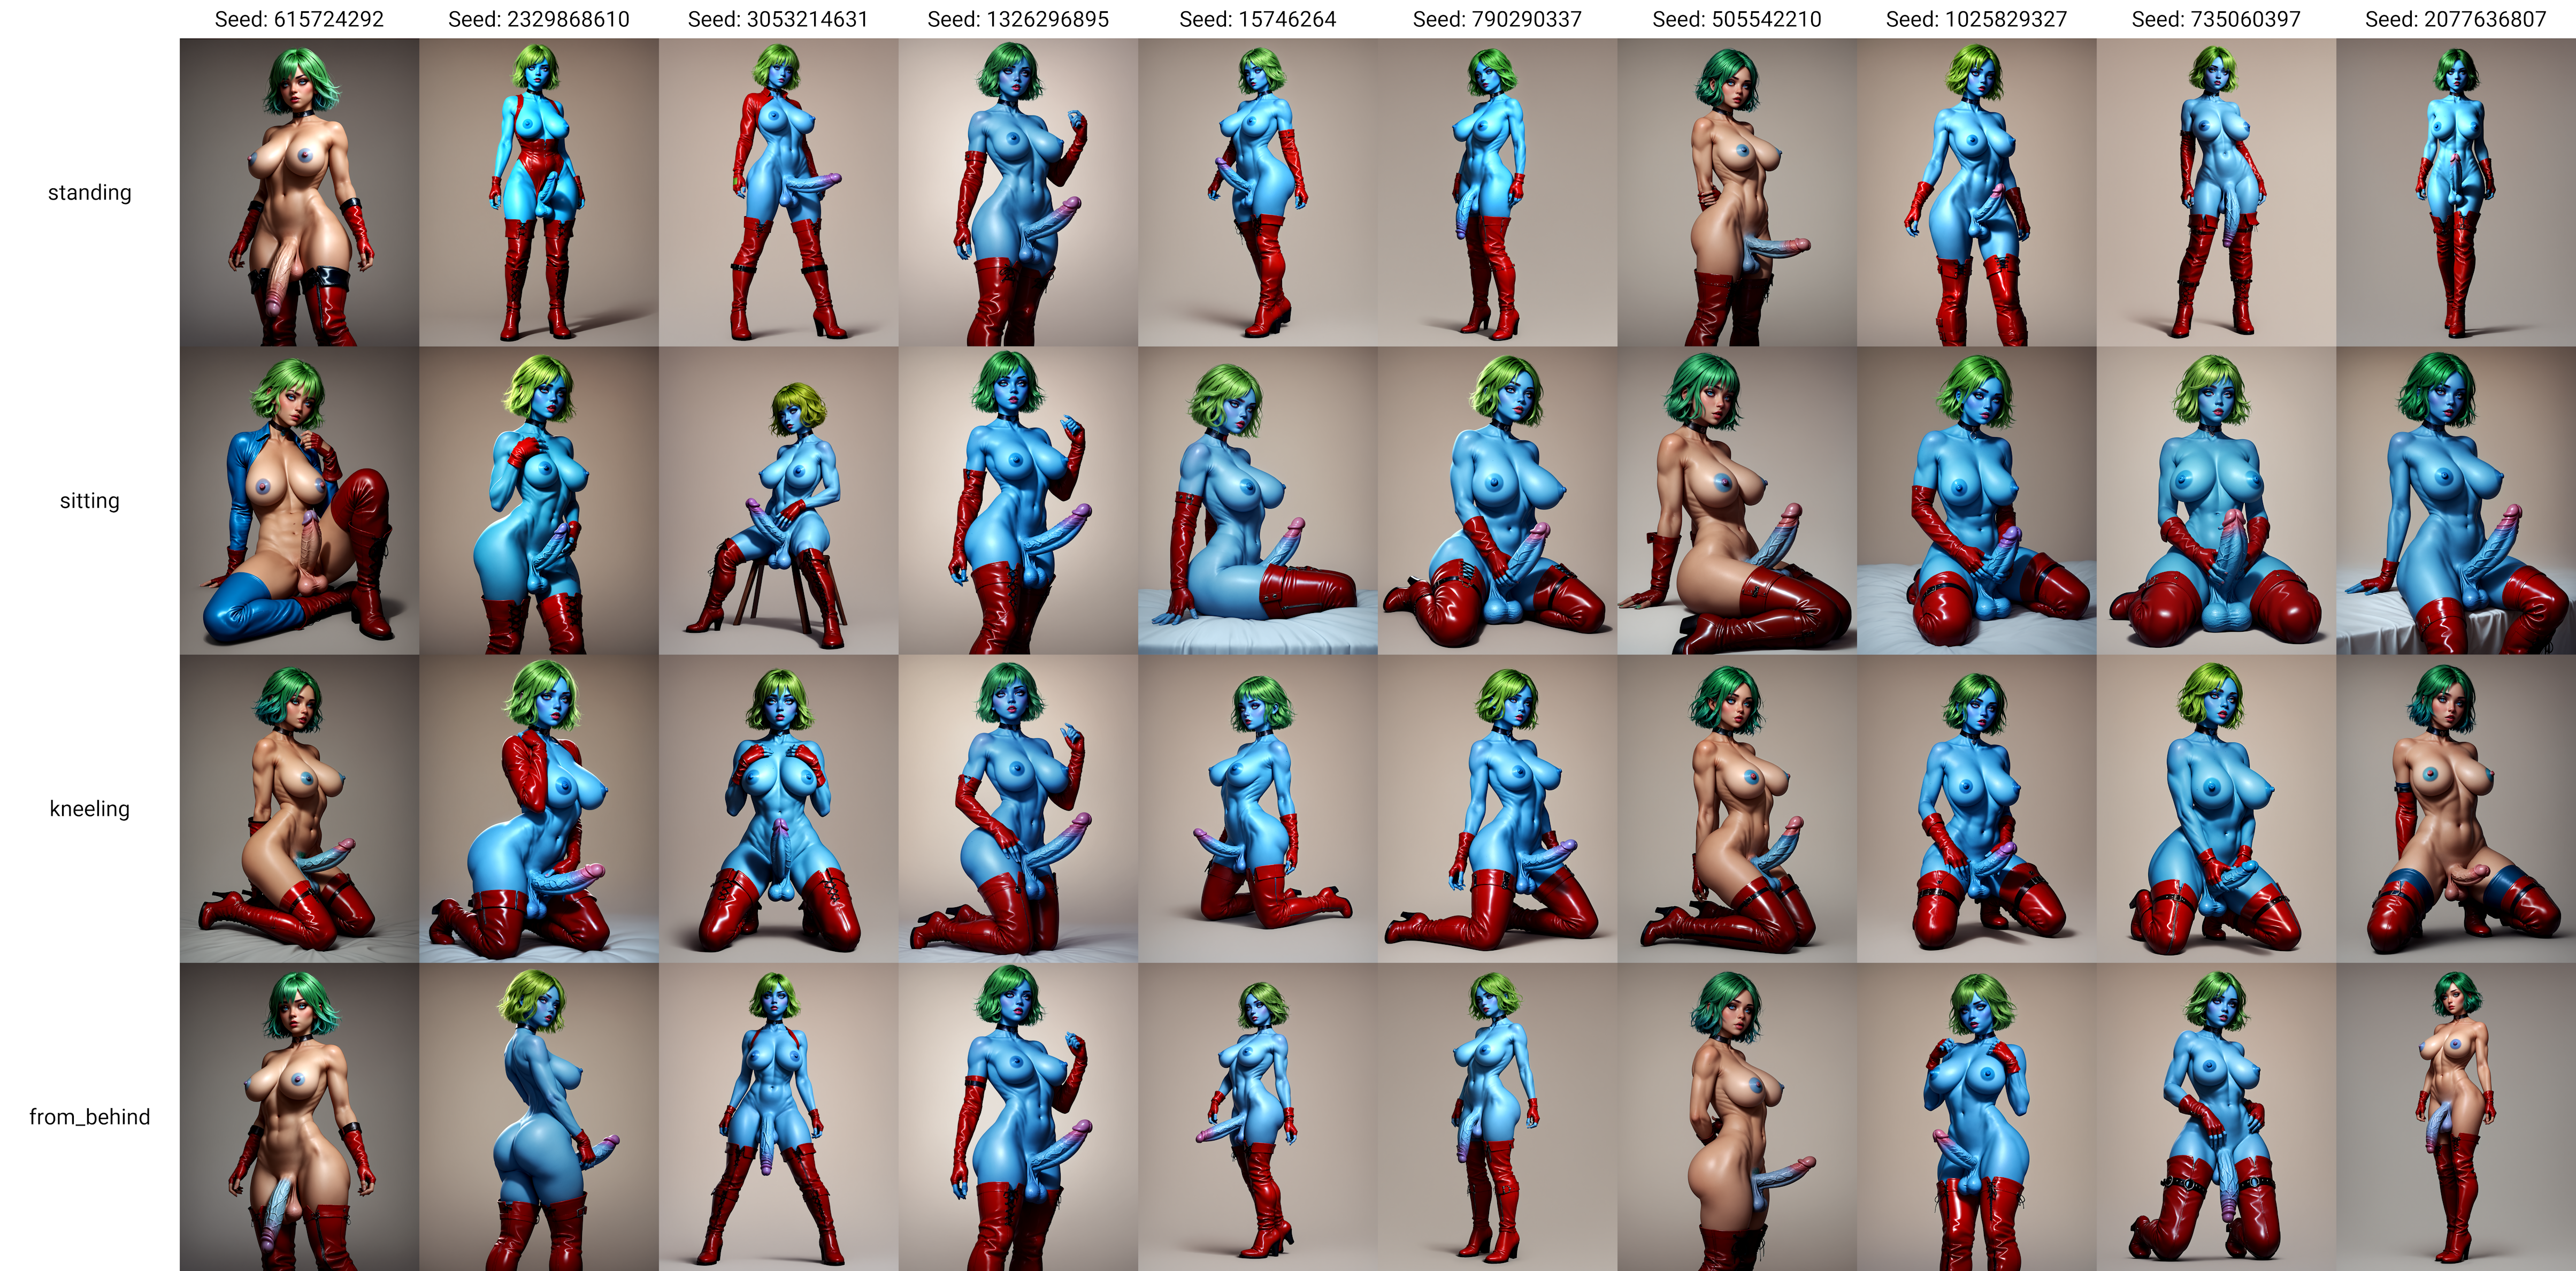Open the sitting thumbnail under seed 1025829327

coord(1976,500)
